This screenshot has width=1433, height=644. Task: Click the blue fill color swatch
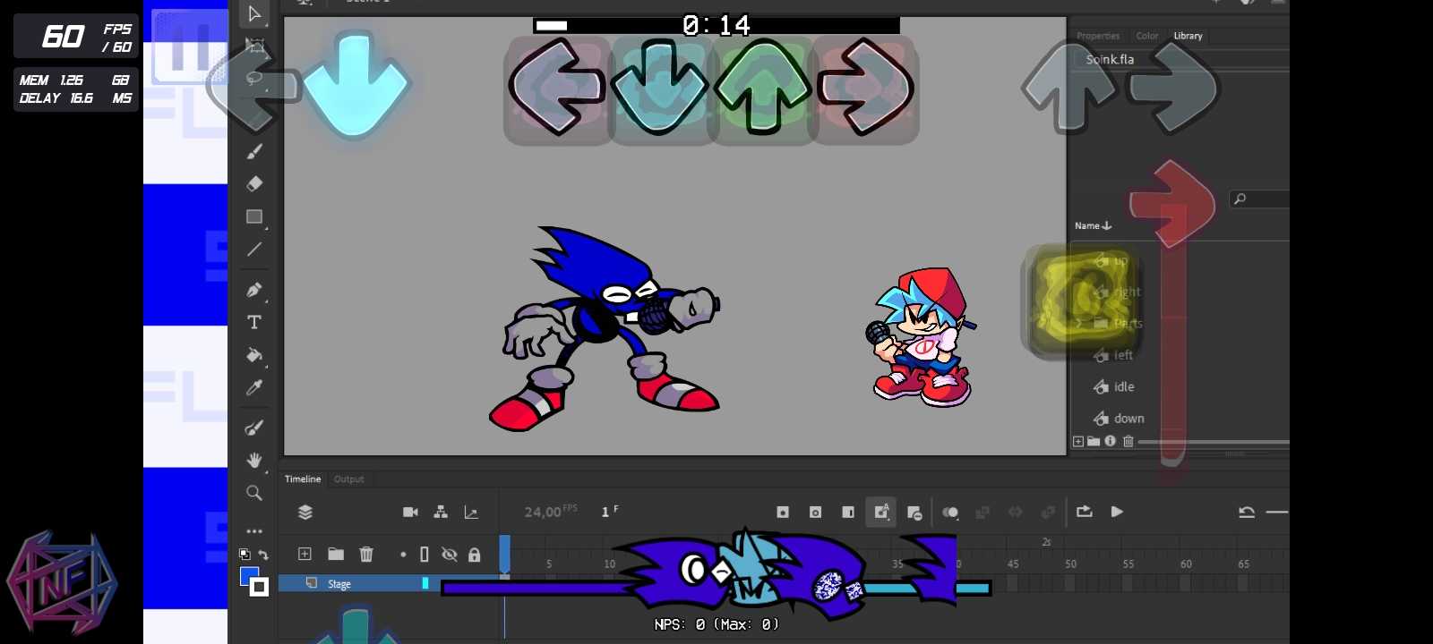[249, 575]
